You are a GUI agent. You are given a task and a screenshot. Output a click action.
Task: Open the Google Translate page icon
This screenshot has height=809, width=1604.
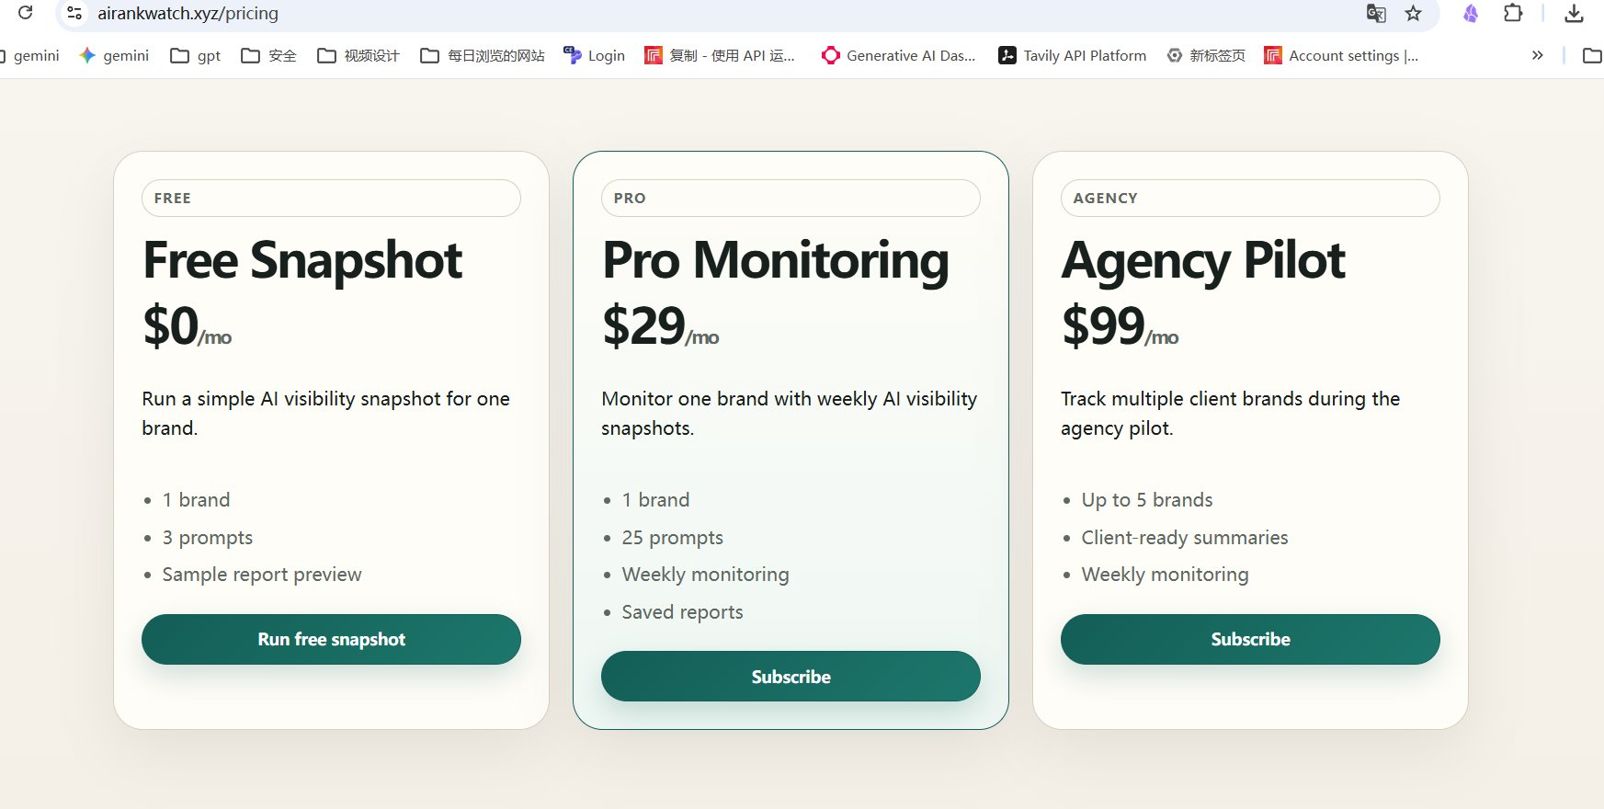[x=1376, y=13]
